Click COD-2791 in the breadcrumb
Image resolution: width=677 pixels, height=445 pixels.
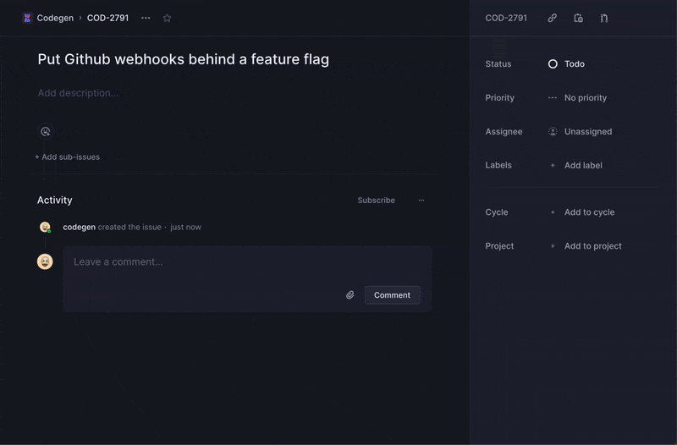pos(107,18)
